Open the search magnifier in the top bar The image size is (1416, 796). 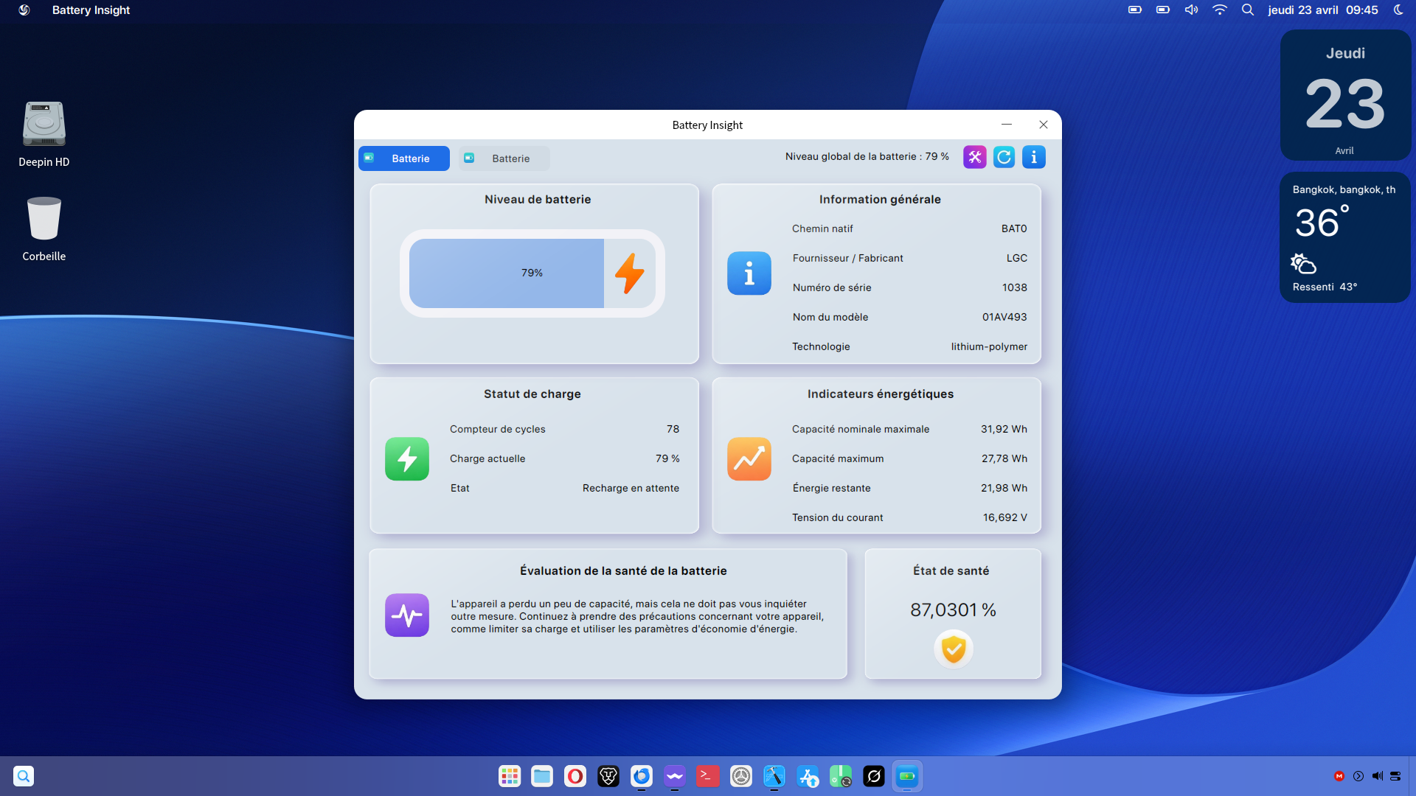pos(1248,10)
